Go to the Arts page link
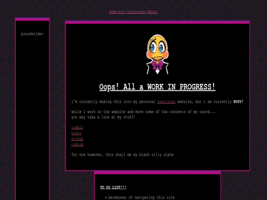 [122, 12]
